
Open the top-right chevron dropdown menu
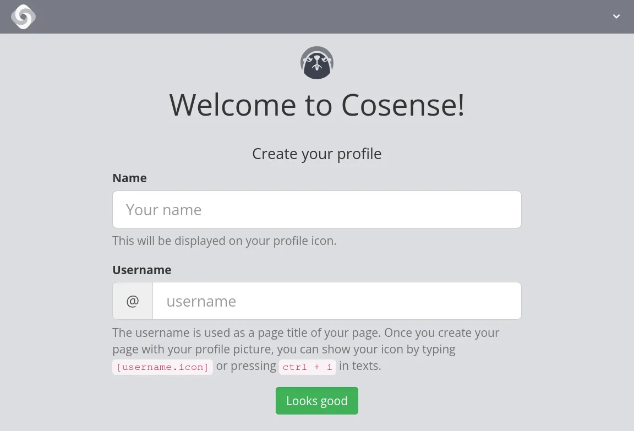click(x=616, y=17)
